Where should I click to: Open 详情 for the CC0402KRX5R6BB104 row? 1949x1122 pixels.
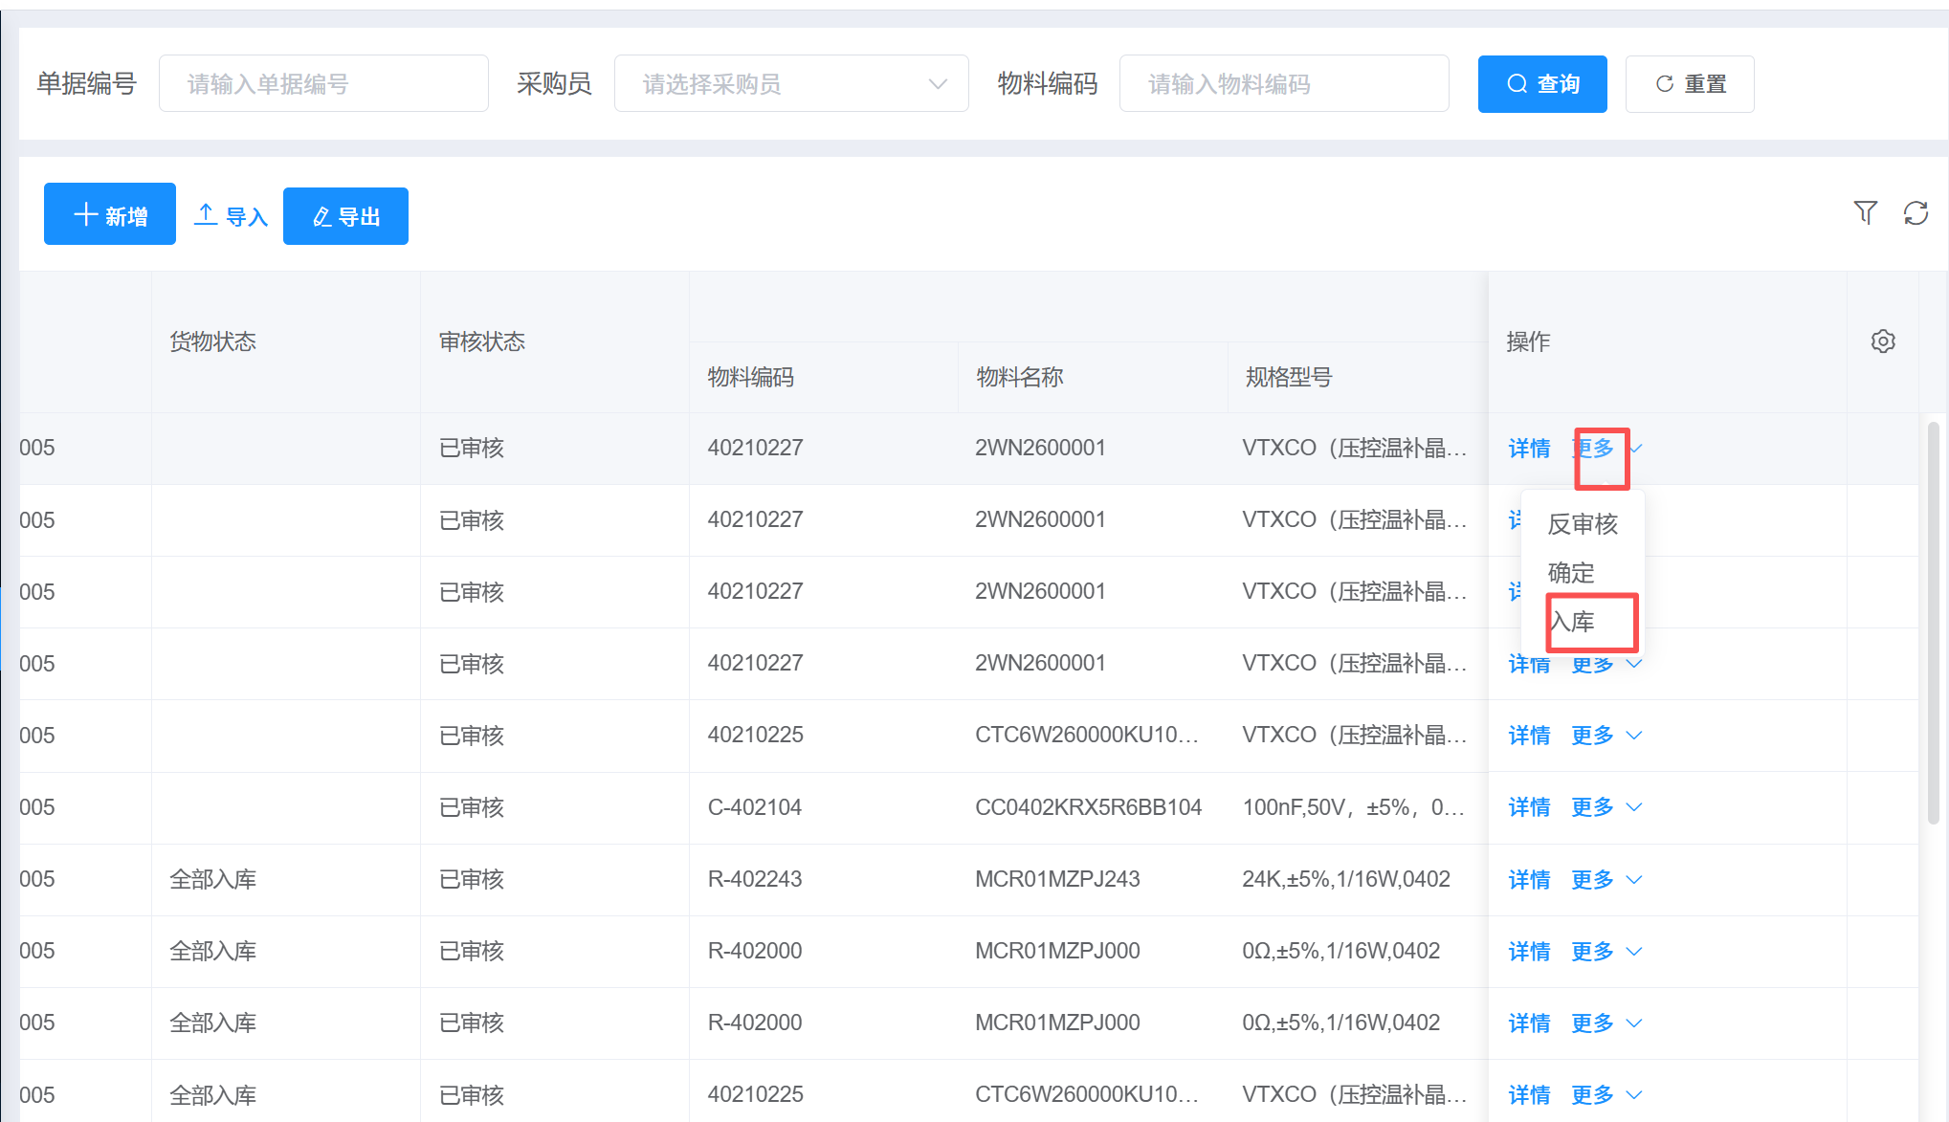[x=1529, y=807]
